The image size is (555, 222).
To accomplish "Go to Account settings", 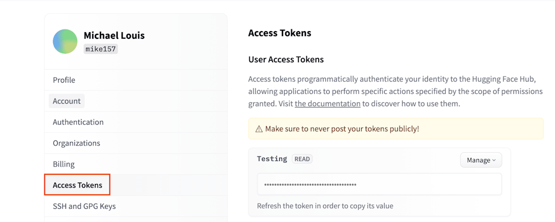I will 67,101.
